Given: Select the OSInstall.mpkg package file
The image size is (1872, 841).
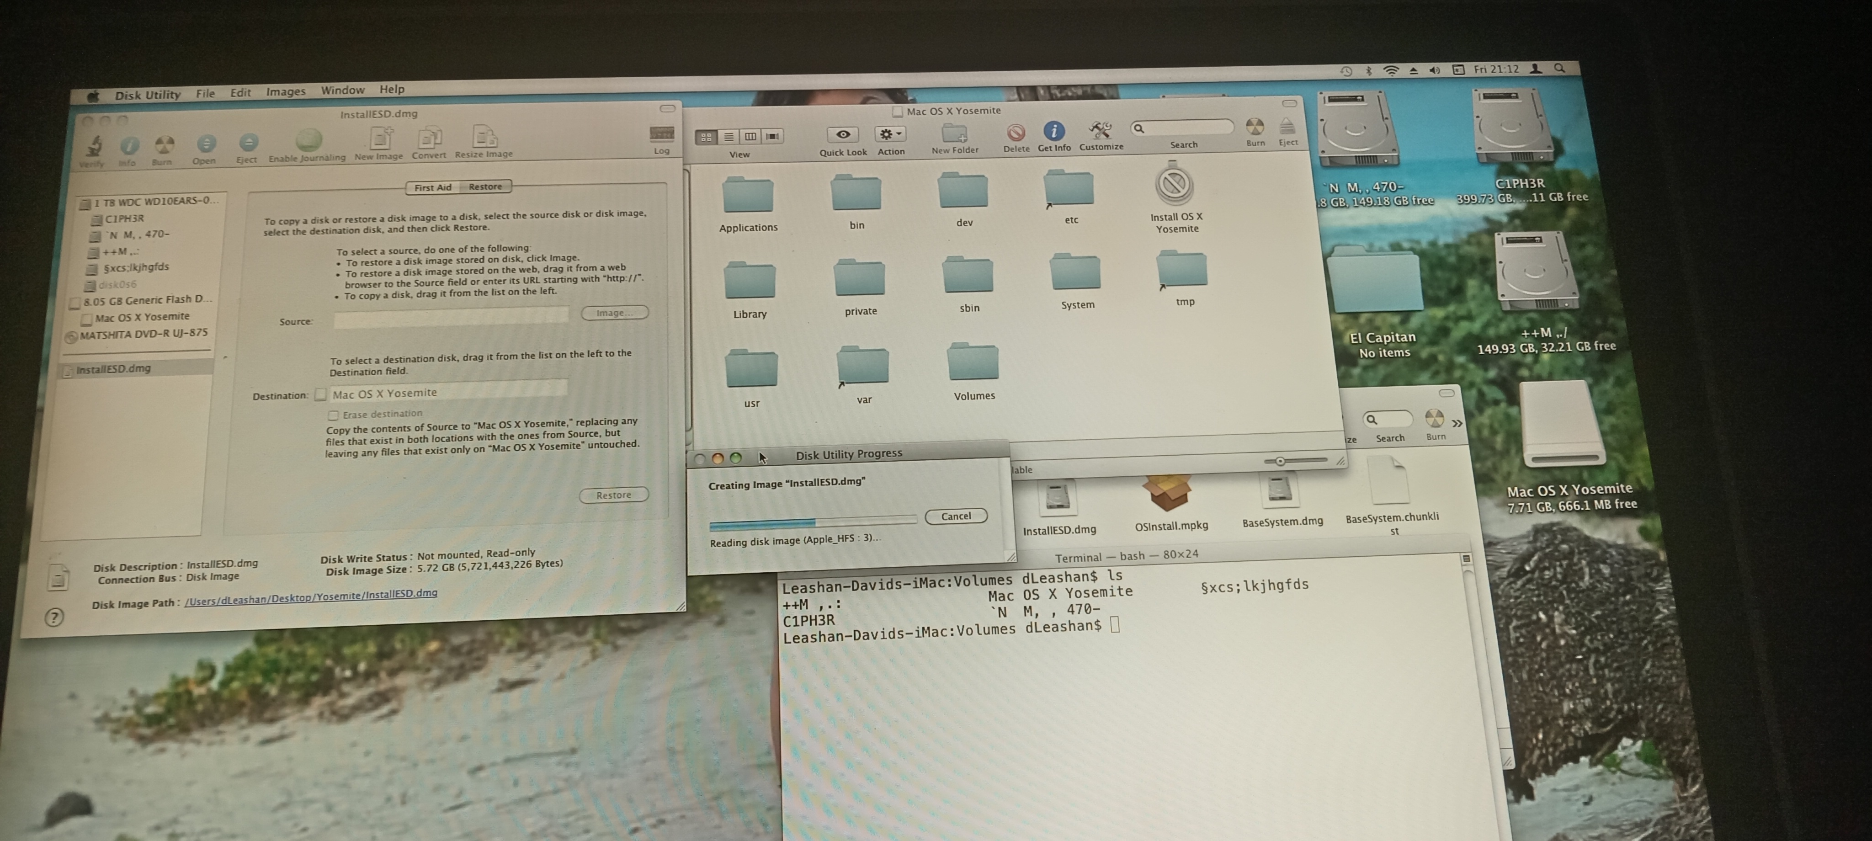Looking at the screenshot, I should pyautogui.click(x=1168, y=494).
